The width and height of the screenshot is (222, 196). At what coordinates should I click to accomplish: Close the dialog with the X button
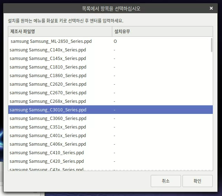click(211, 8)
